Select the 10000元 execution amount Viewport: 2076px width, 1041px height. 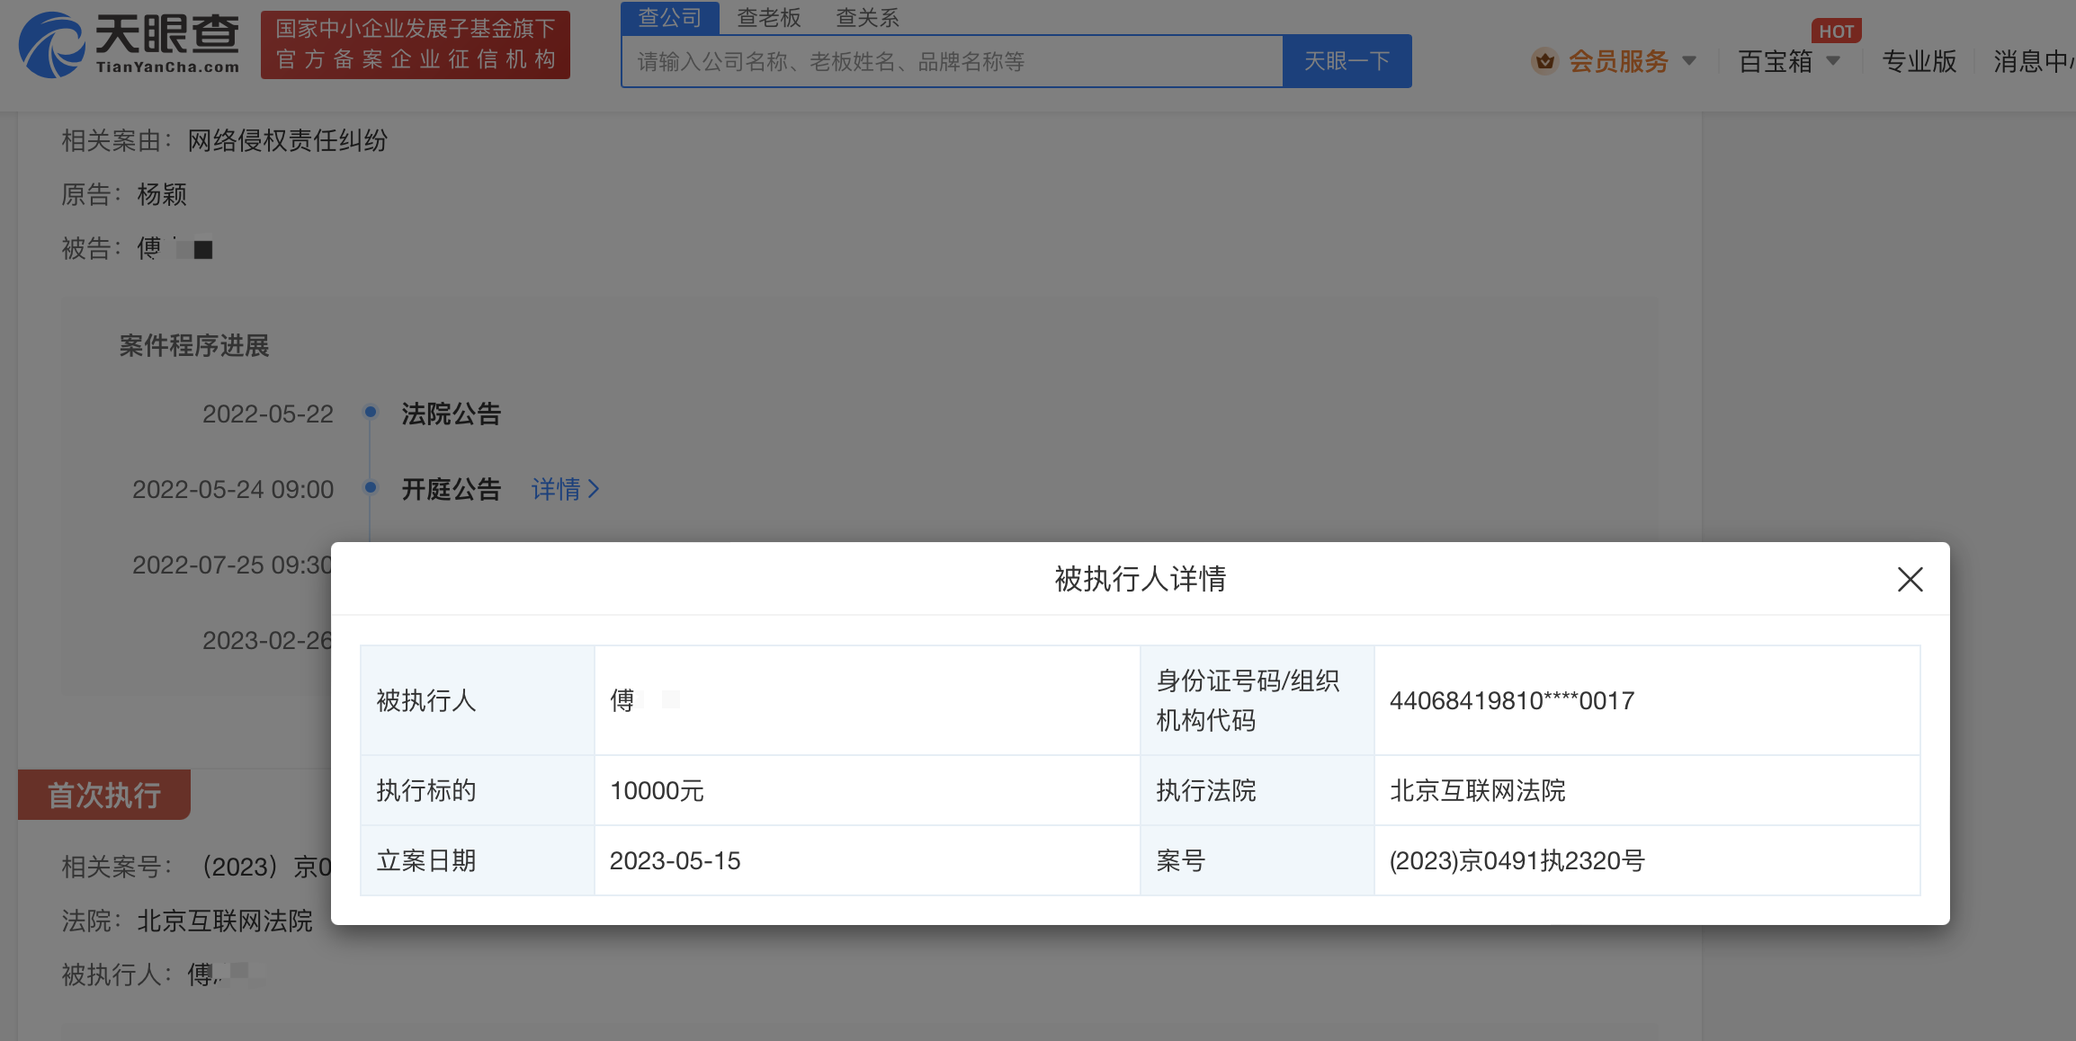click(x=657, y=790)
